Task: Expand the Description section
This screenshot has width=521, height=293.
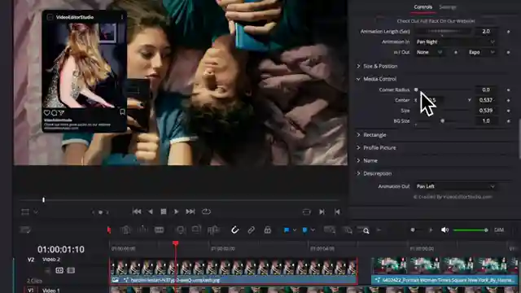Action: click(x=358, y=173)
